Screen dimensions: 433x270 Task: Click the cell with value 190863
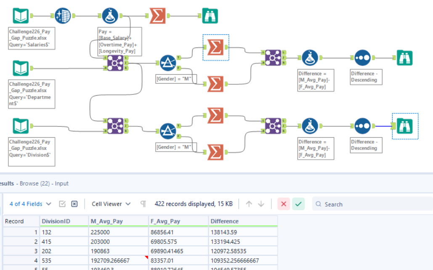click(x=119, y=251)
